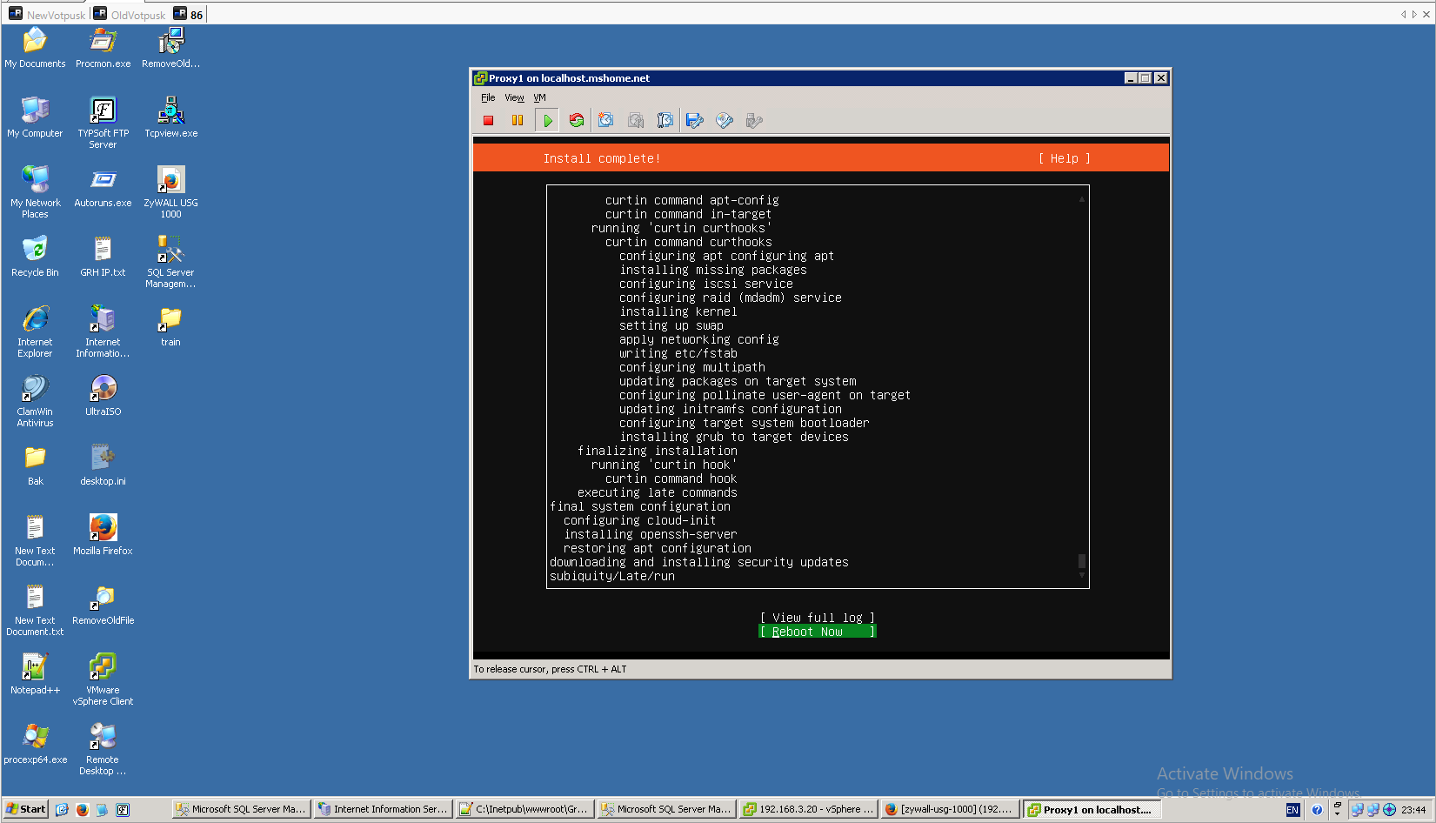Select the Recycle Bin icon

point(35,257)
